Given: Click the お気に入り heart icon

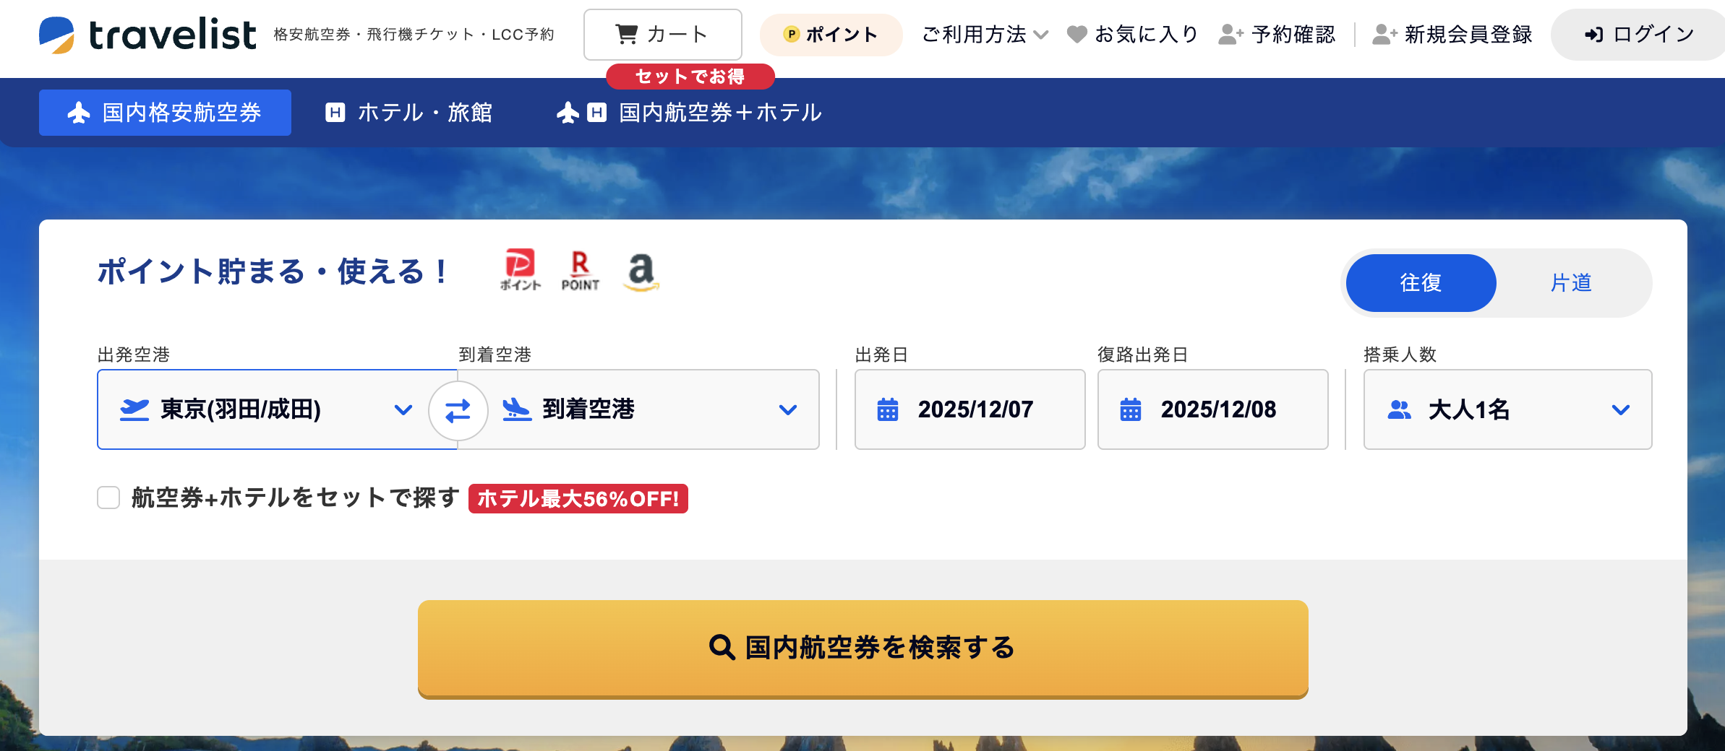Looking at the screenshot, I should [1076, 35].
